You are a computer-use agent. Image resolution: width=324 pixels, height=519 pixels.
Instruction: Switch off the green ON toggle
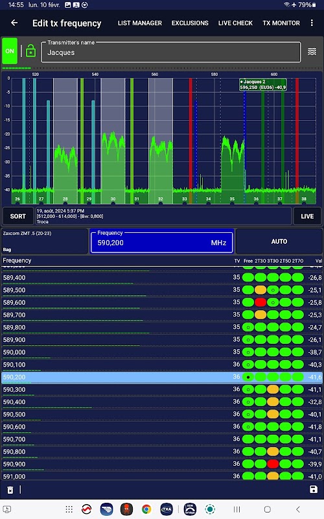point(10,51)
